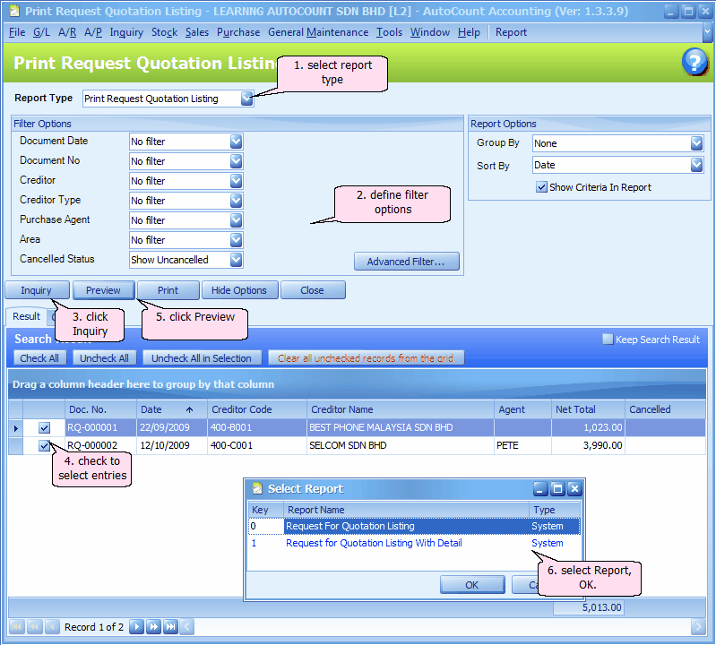716x645 pixels.
Task: Click the Report Name column header in dialog
Action: (407, 510)
